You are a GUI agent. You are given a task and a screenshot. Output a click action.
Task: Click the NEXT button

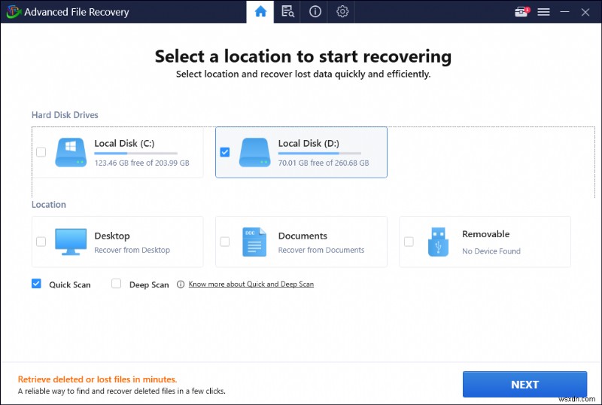coord(524,384)
